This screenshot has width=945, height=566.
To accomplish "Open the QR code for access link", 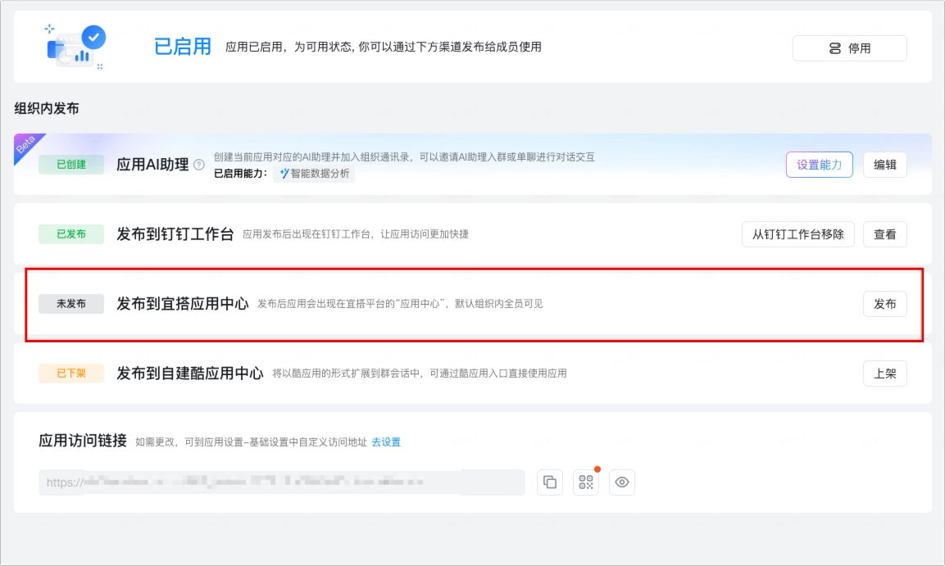I will [x=586, y=482].
